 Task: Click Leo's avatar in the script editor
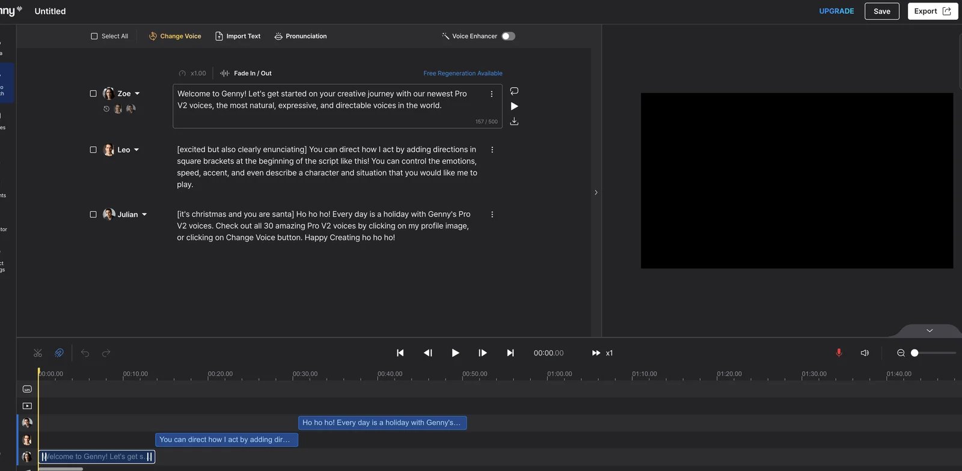(x=109, y=150)
